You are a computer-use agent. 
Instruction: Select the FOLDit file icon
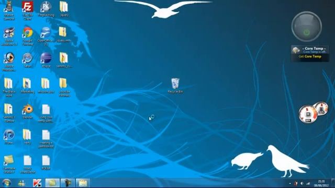click(46, 162)
